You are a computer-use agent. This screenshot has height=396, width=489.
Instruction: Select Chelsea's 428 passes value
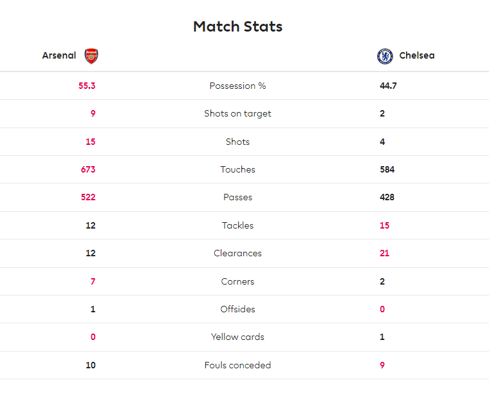tap(387, 197)
